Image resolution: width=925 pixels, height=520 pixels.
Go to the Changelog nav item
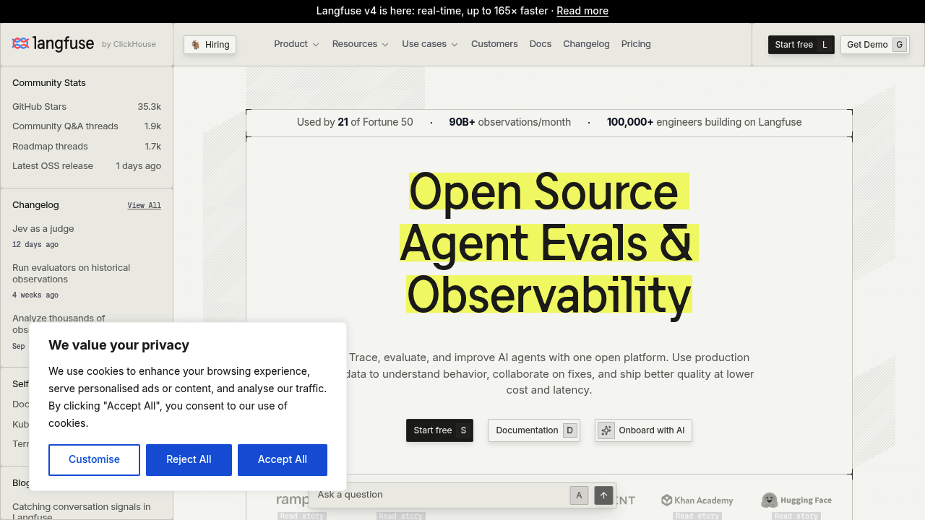coord(586,44)
